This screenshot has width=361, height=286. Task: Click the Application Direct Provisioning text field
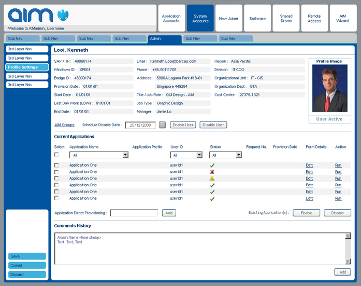pyautogui.click(x=134, y=213)
